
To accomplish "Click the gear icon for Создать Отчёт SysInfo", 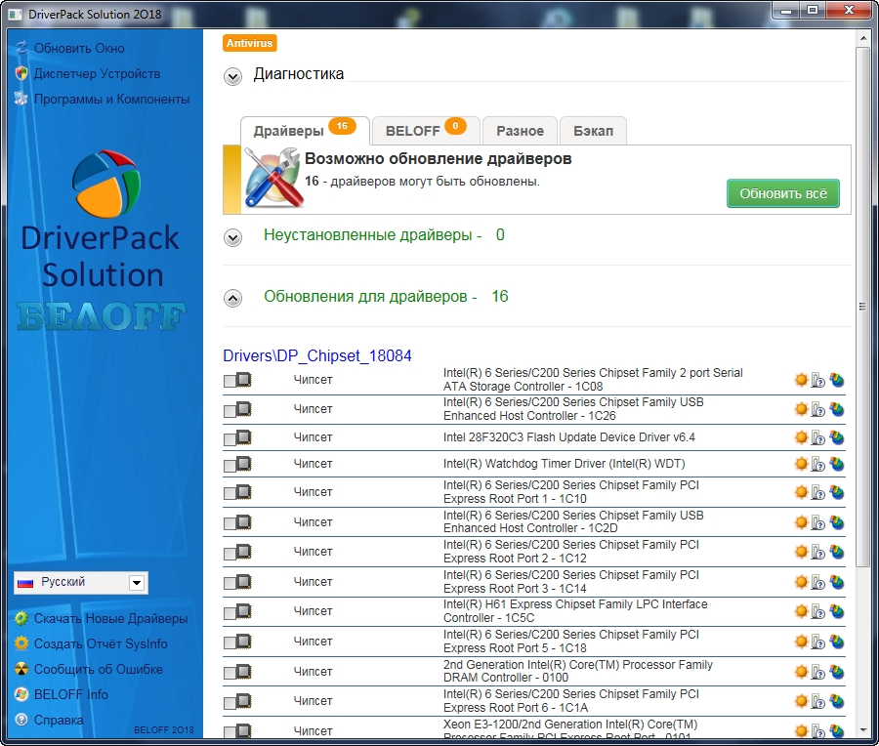I will [21, 643].
